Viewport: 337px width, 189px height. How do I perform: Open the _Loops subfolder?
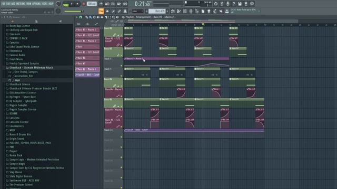pos(16,80)
